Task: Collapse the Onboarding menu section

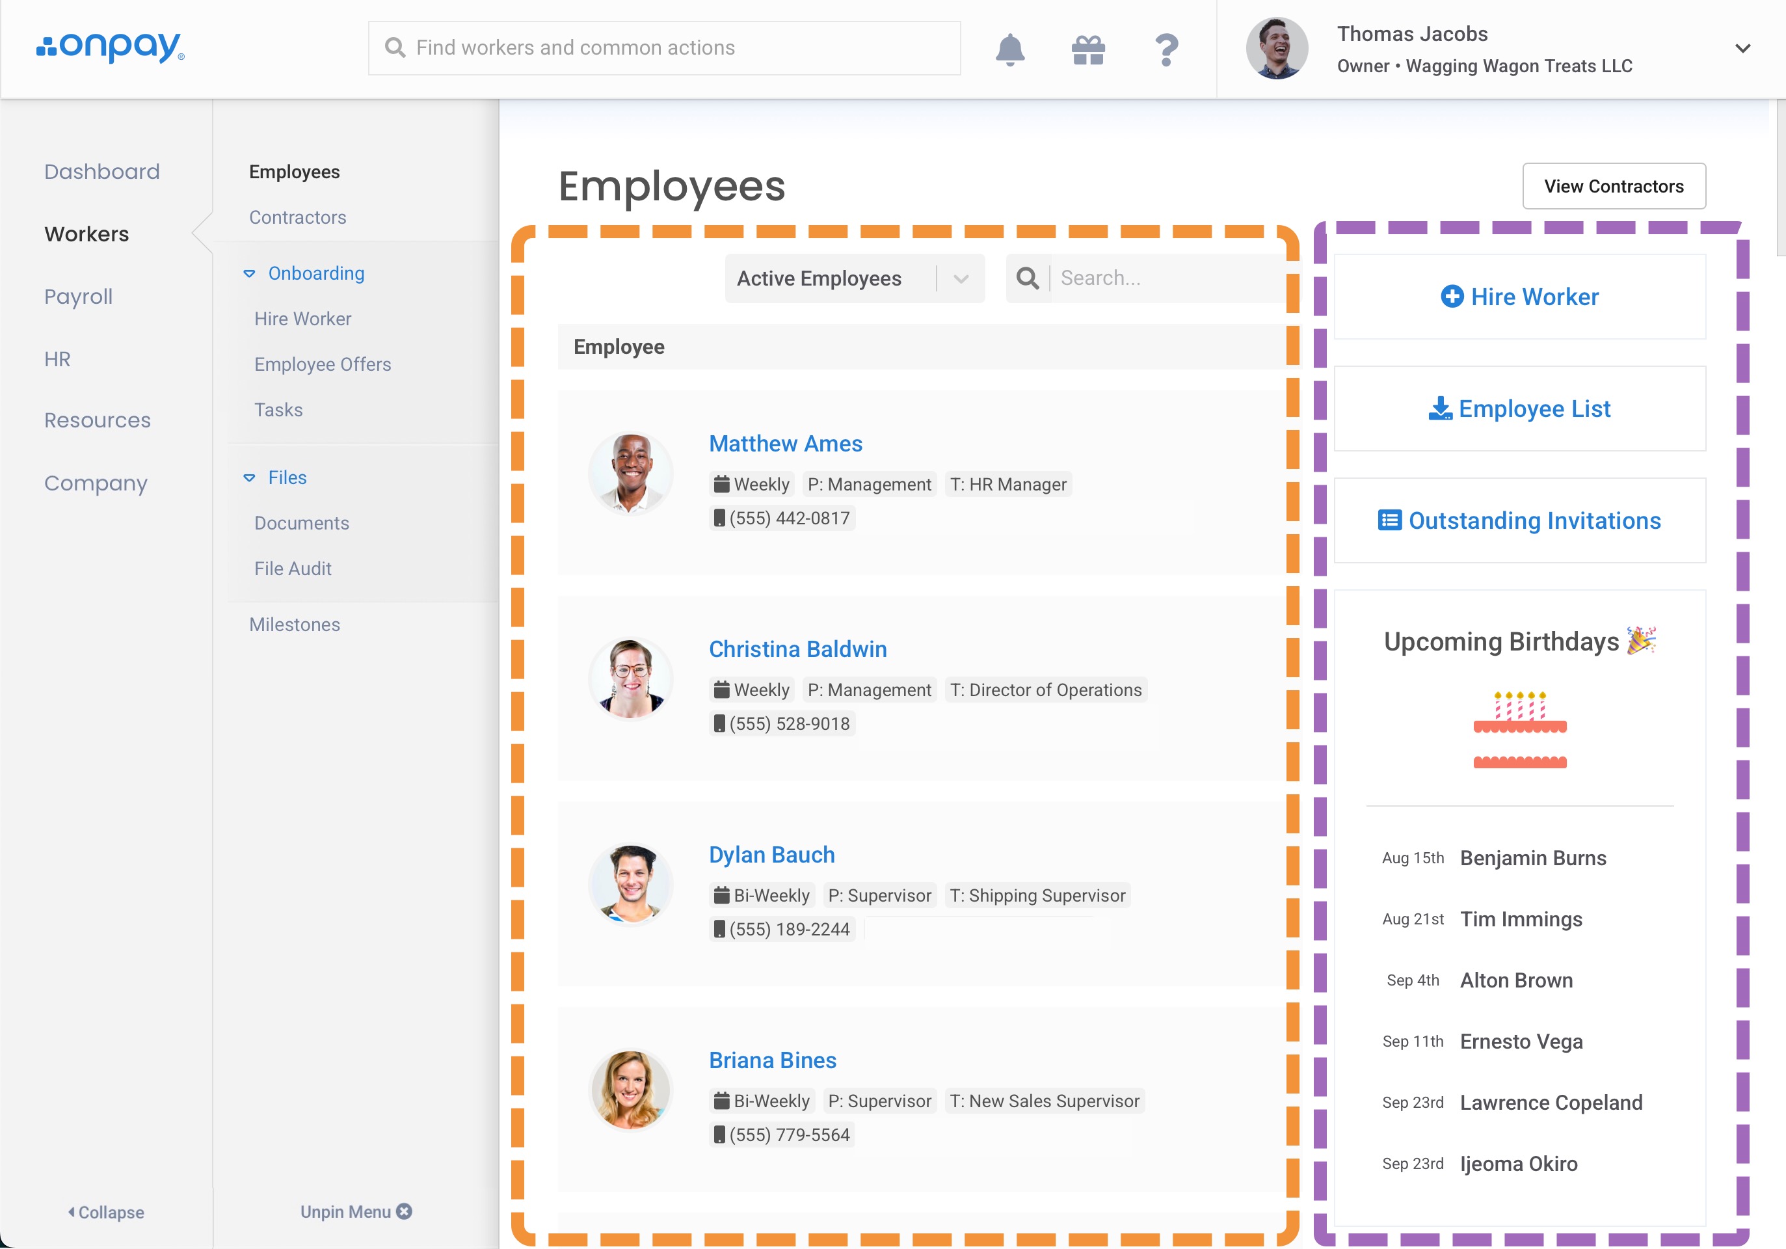Action: coord(249,273)
